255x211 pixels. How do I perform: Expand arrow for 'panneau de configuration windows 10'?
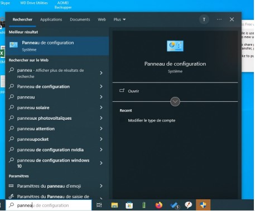pos(101,163)
